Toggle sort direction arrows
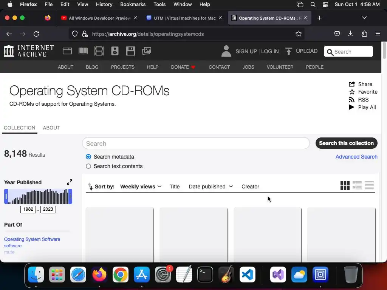Viewport: 387px width, 290px height. pos(90,187)
